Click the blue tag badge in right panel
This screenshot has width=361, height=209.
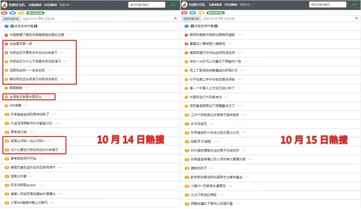(x=192, y=13)
